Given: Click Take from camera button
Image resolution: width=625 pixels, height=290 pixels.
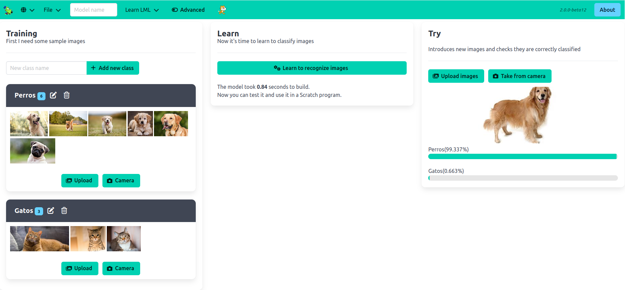Looking at the screenshot, I should coord(520,76).
